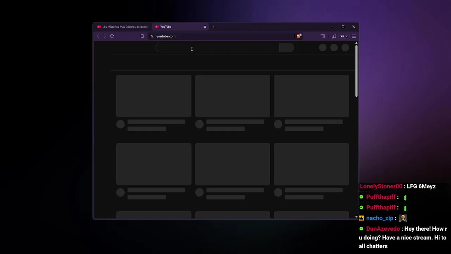Image resolution: width=451 pixels, height=254 pixels.
Task: Go back using the browser back arrow
Action: pos(98,36)
